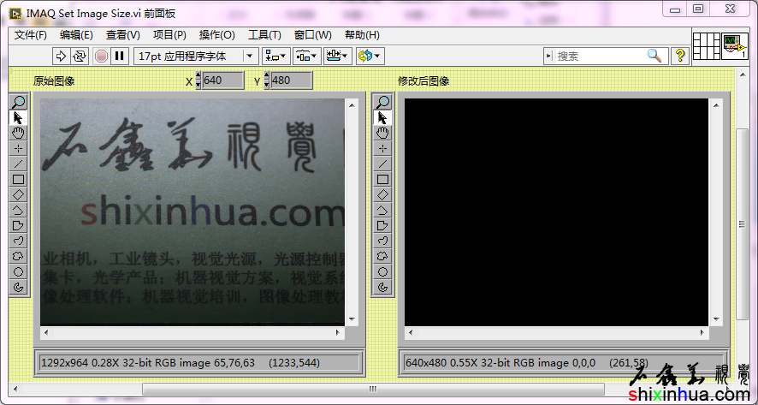
Task: Open the 17pt application font dropdown
Action: click(x=196, y=56)
